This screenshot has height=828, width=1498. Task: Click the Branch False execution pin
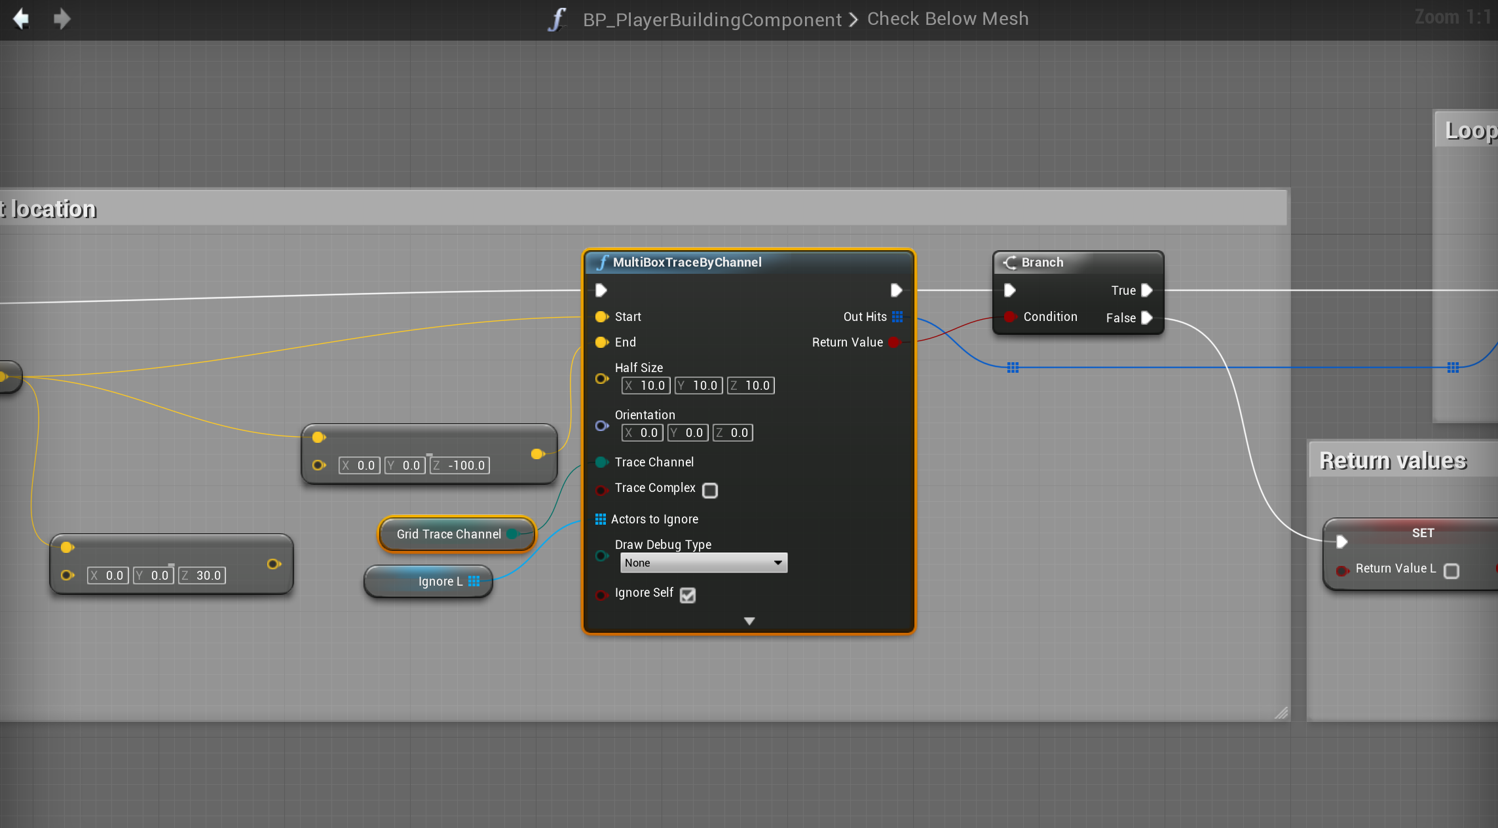1146,318
